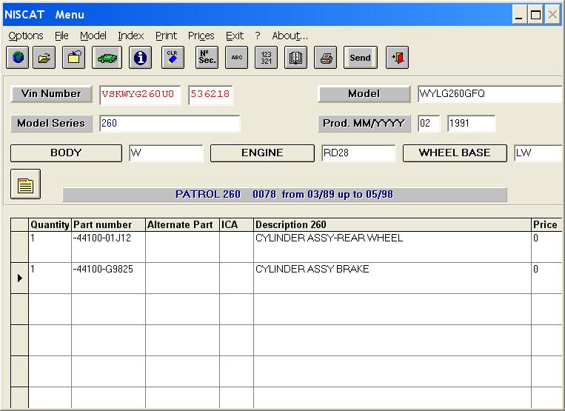Click the ENGINE button
The height and width of the screenshot is (411, 565).
click(x=262, y=153)
